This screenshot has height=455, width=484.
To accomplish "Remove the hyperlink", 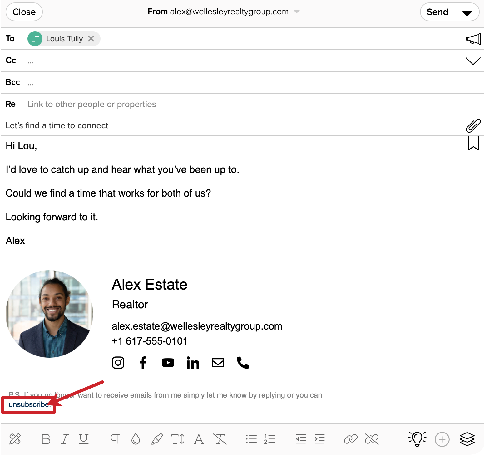I will (372, 439).
